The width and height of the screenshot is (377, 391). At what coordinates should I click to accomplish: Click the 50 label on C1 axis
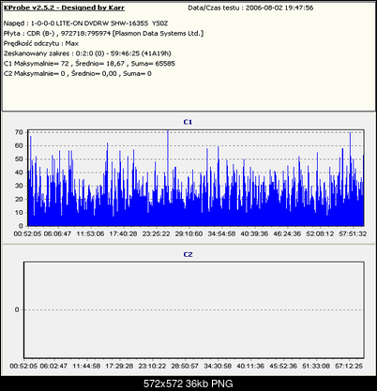(19, 159)
